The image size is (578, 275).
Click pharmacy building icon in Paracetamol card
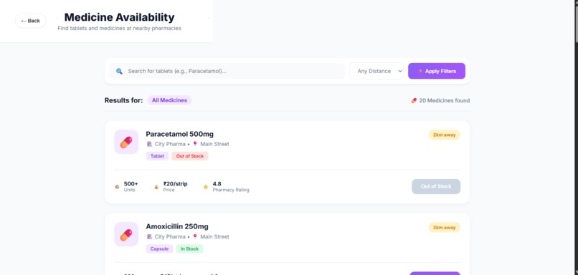point(149,145)
